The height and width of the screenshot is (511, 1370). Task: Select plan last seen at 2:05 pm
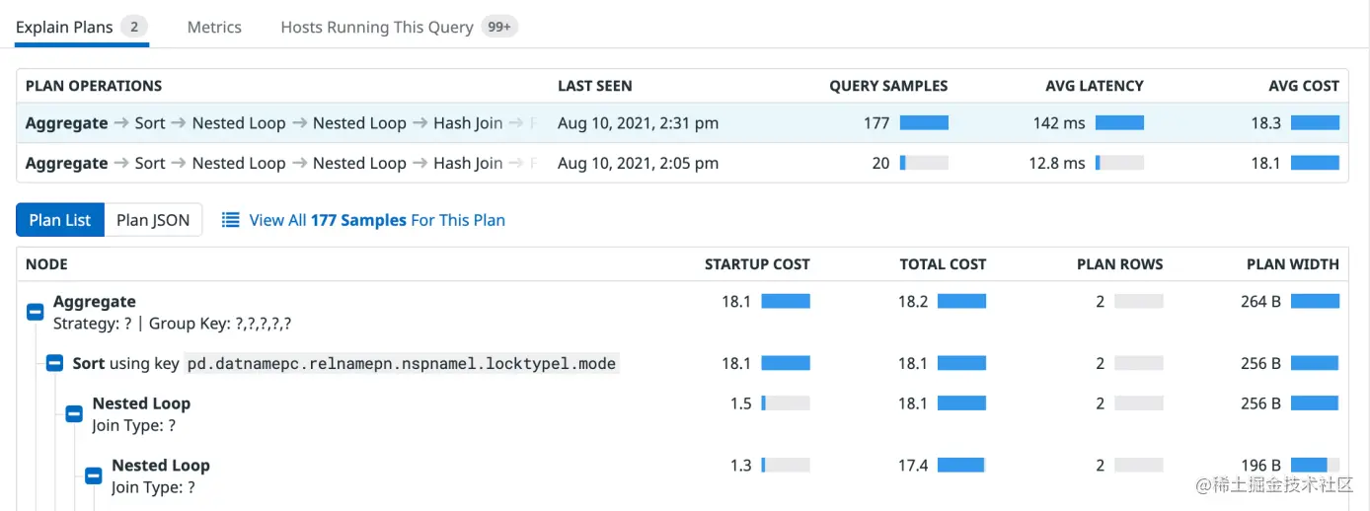[x=682, y=163]
